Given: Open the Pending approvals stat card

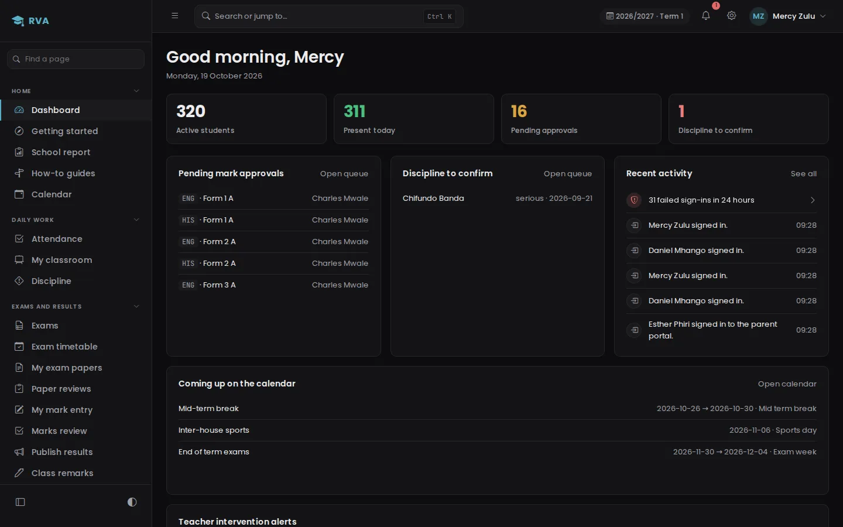Looking at the screenshot, I should (581, 119).
